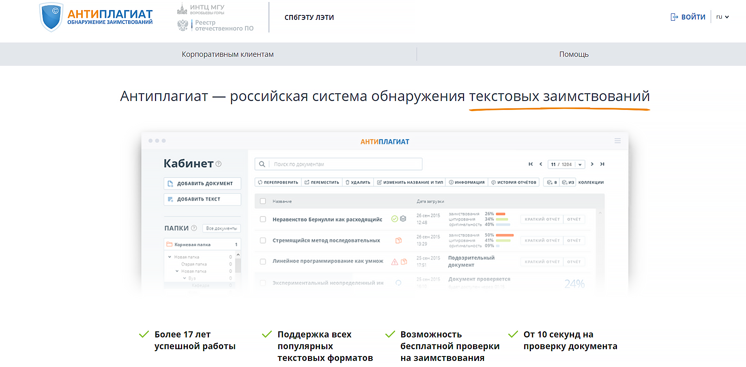Click the От 10 секунд на проверку документа text
This screenshot has width=746, height=367.
click(x=570, y=340)
